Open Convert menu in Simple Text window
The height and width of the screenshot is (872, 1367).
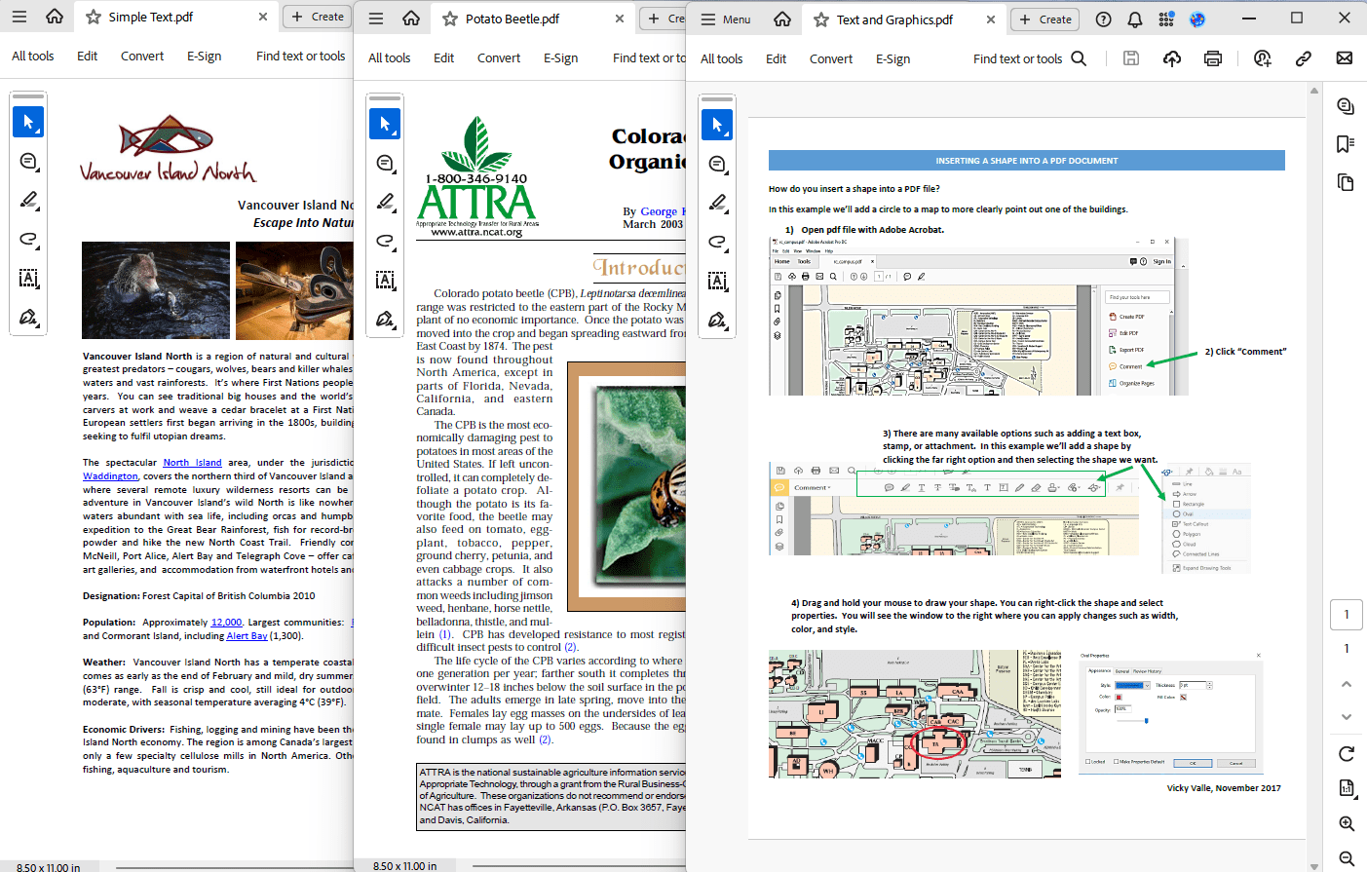pos(142,56)
